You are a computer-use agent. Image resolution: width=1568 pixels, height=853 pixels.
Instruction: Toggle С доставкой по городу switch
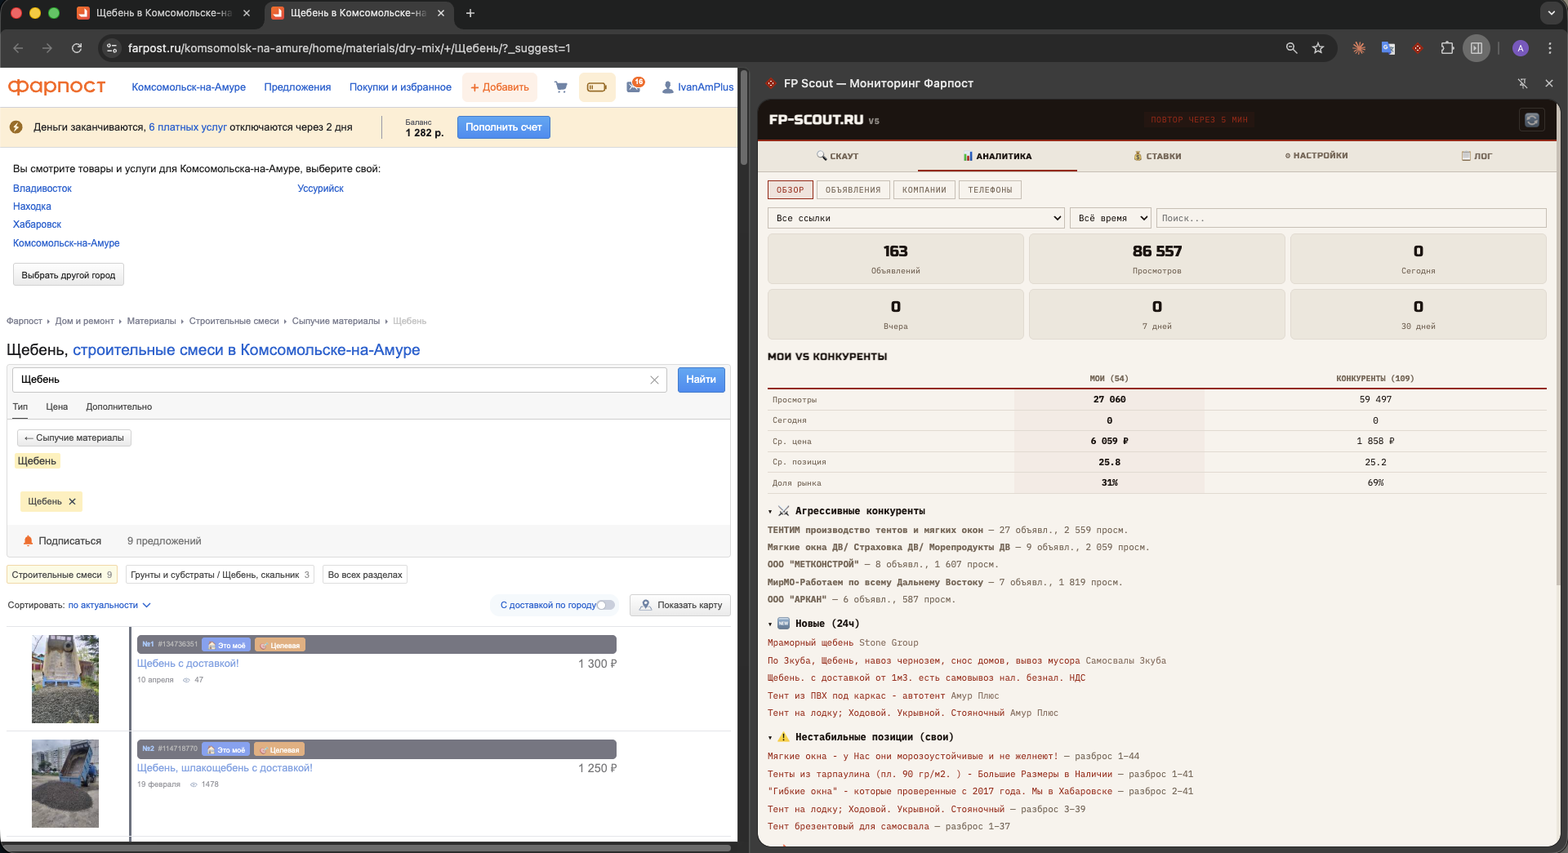pyautogui.click(x=605, y=605)
